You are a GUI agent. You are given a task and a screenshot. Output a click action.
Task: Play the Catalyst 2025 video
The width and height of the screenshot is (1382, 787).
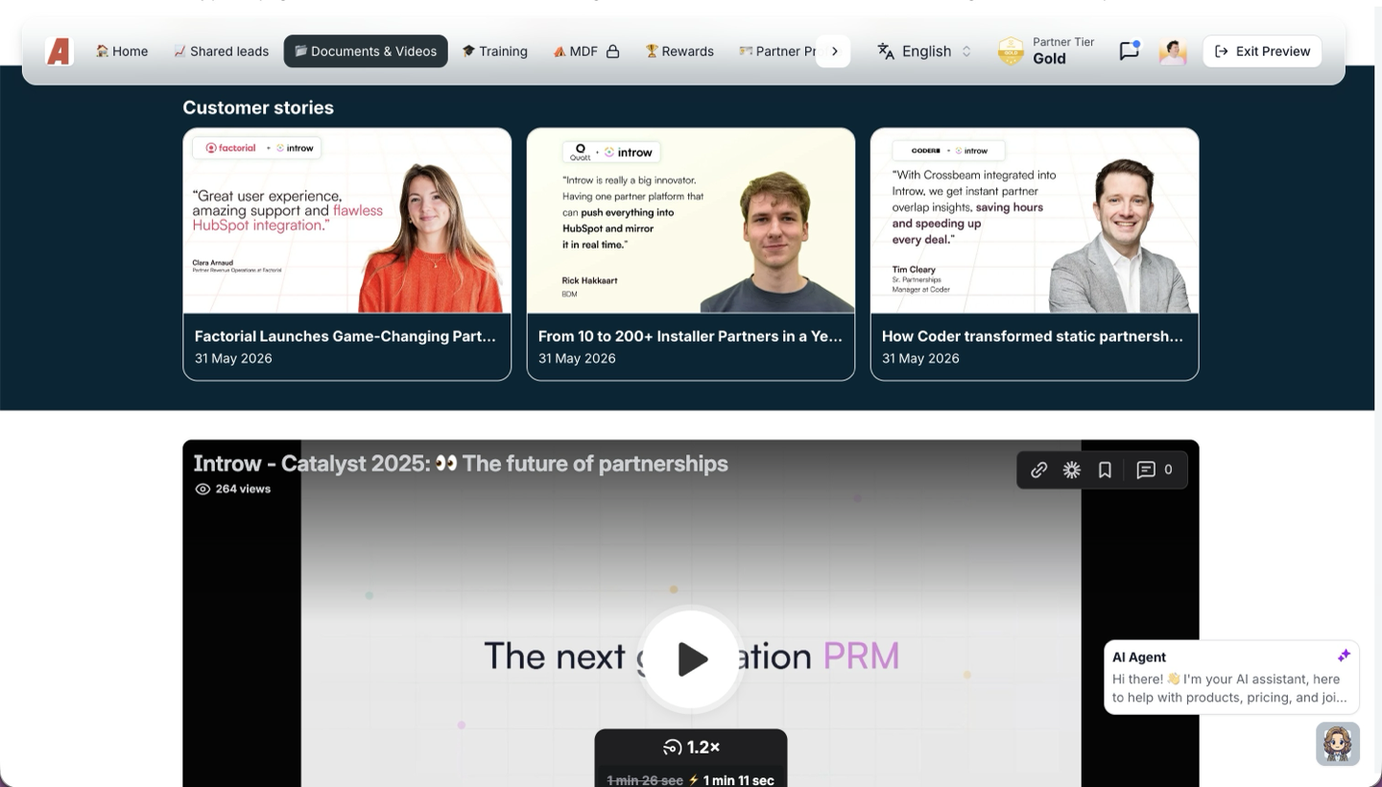click(691, 658)
